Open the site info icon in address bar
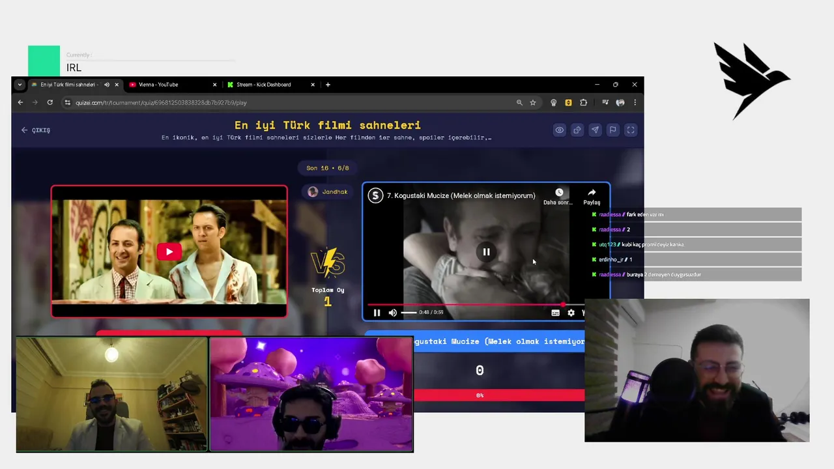This screenshot has width=834, height=469. pyautogui.click(x=67, y=102)
